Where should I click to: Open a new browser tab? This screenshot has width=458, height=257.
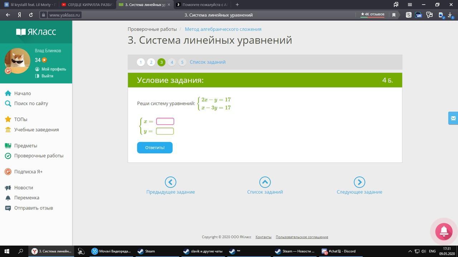point(237,5)
